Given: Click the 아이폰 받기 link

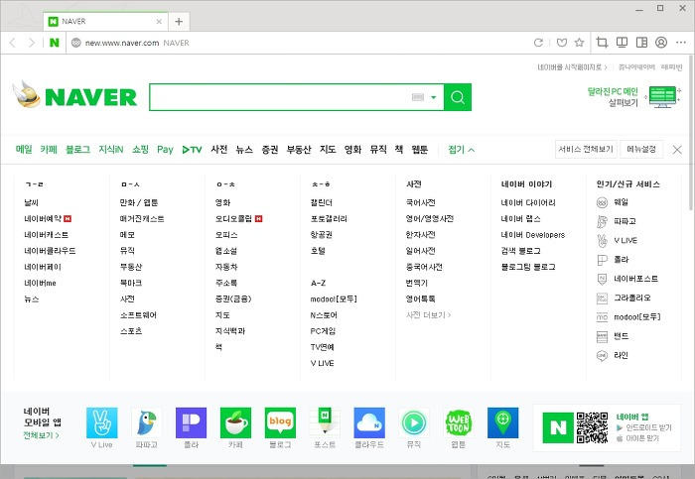Looking at the screenshot, I should 637,438.
